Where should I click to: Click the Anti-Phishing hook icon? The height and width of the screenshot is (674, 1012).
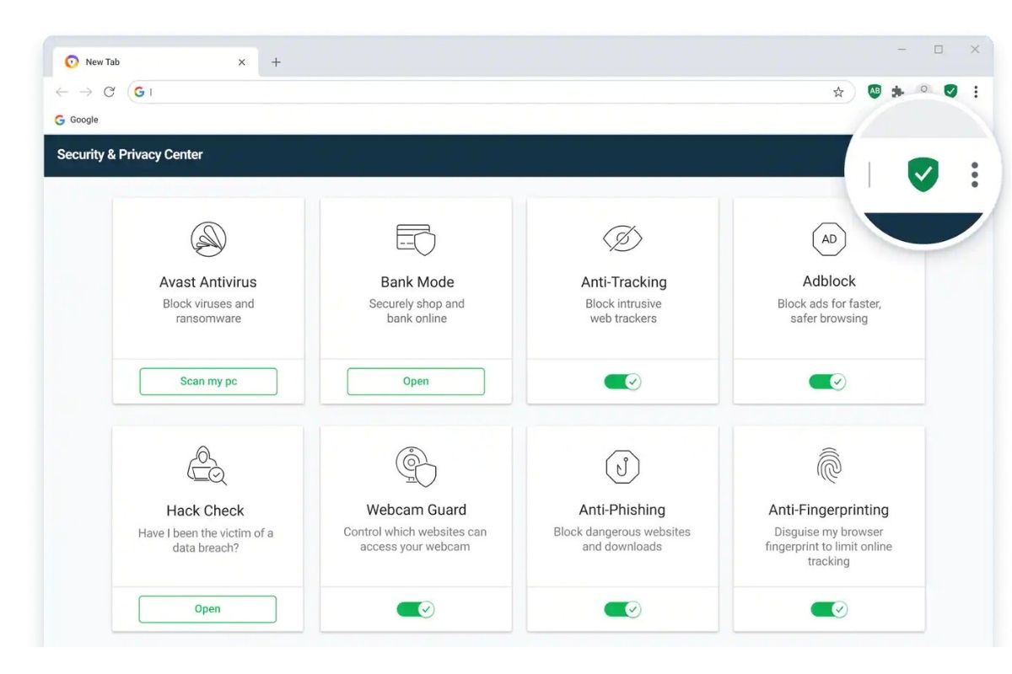pyautogui.click(x=622, y=467)
